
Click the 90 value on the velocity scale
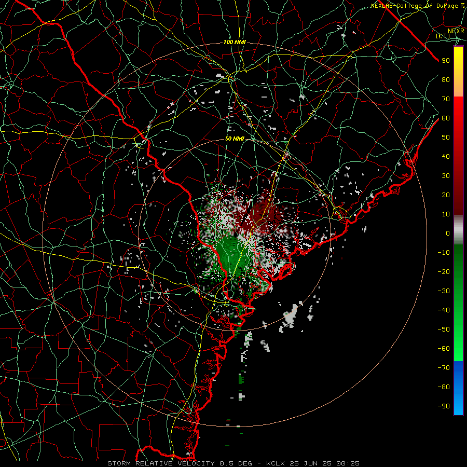point(446,61)
